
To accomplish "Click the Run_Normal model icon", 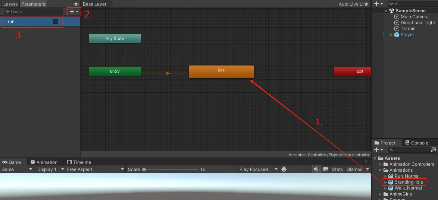I will 391,176.
